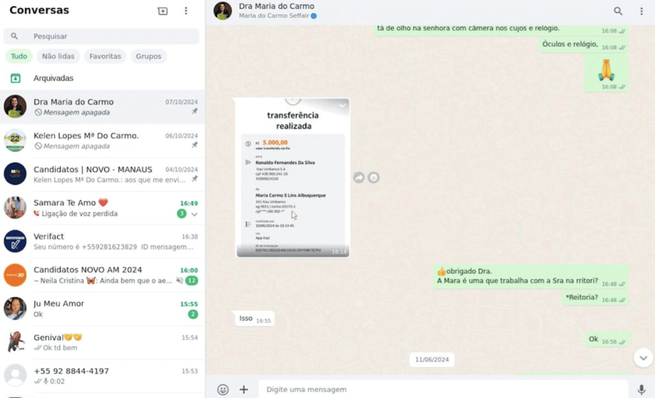Viewport: 655px width, 398px height.
Task: Open the emoji picker in message bar
Action: [x=223, y=389]
